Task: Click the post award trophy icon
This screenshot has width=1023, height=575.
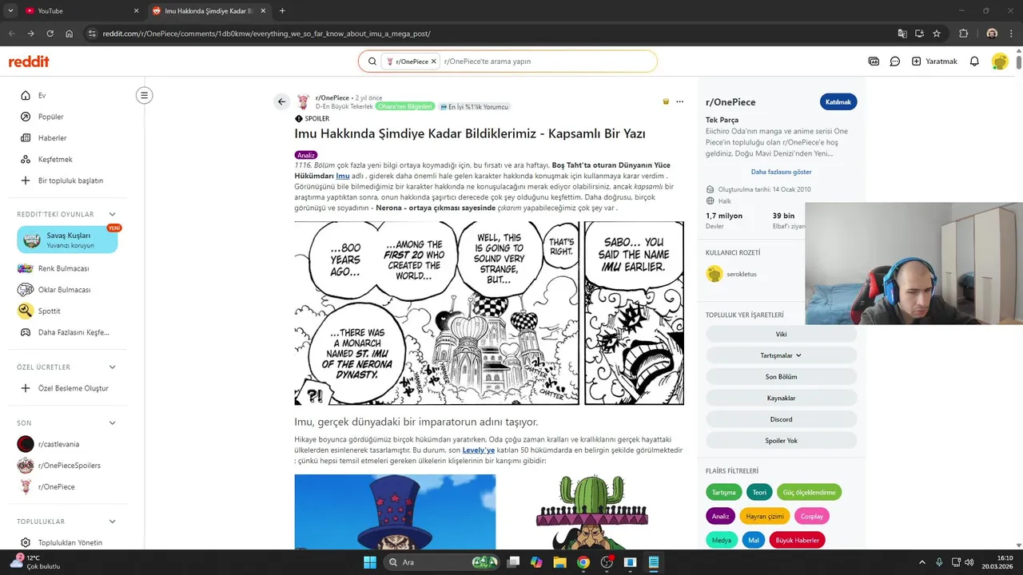Action: (x=666, y=101)
